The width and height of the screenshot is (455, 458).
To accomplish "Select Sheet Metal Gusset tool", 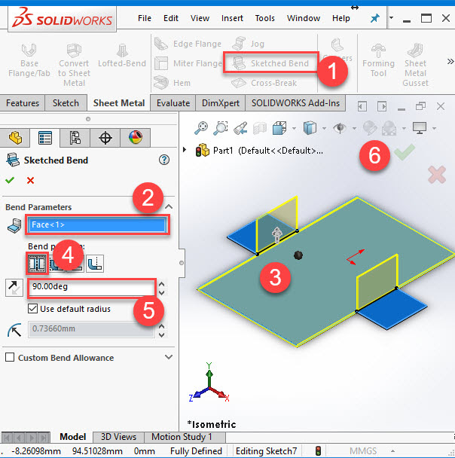I will 415,65.
